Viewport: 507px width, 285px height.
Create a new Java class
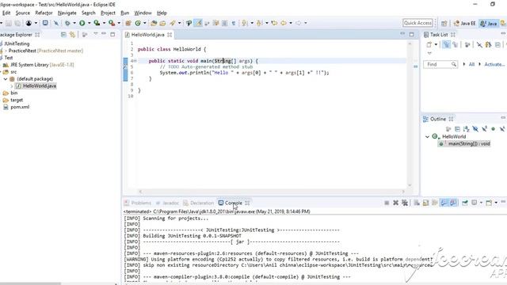[x=138, y=23]
